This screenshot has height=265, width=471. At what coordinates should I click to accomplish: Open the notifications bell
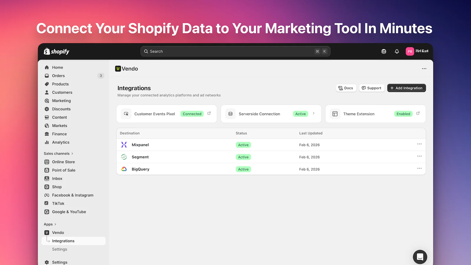pyautogui.click(x=397, y=51)
